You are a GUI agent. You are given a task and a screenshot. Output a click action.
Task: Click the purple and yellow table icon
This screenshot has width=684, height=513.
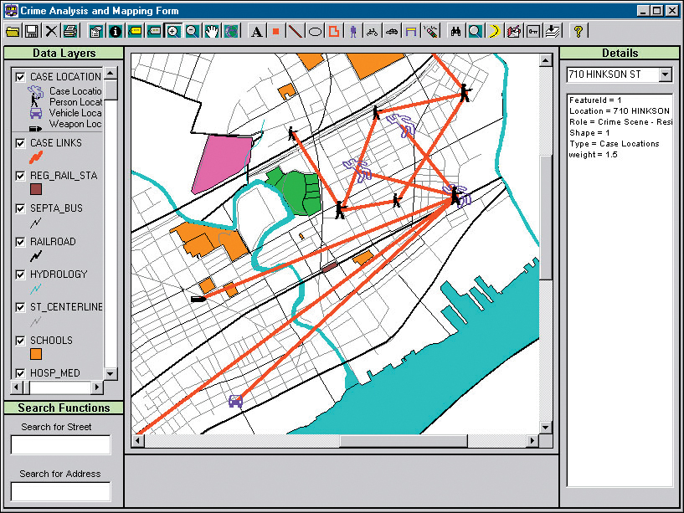tap(411, 32)
